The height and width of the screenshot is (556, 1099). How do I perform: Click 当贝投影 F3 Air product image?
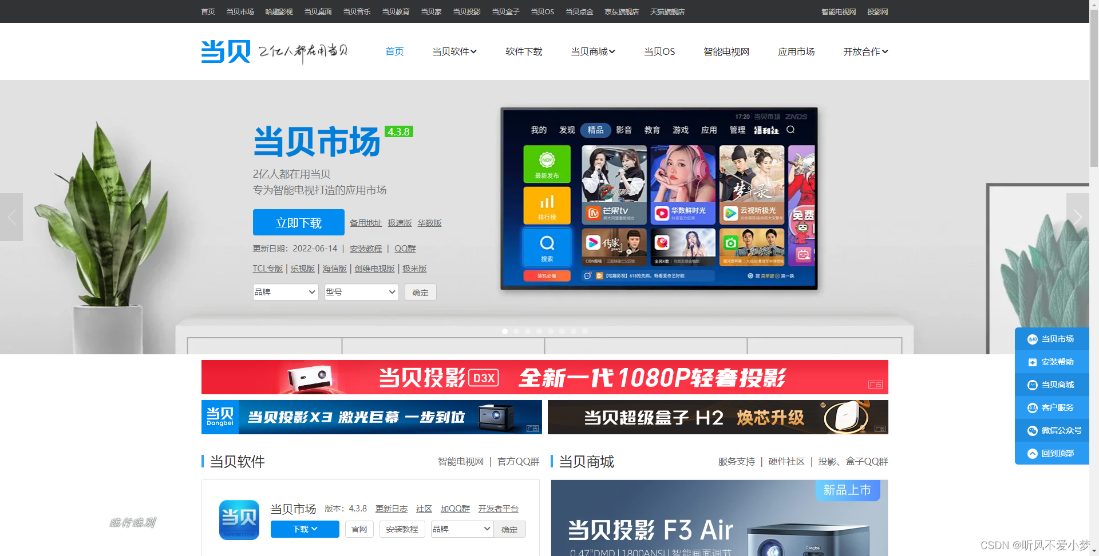[720, 518]
